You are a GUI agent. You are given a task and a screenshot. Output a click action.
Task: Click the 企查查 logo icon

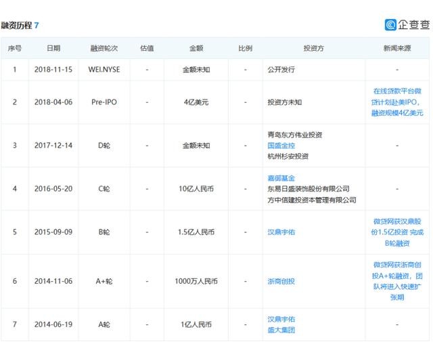click(390, 25)
